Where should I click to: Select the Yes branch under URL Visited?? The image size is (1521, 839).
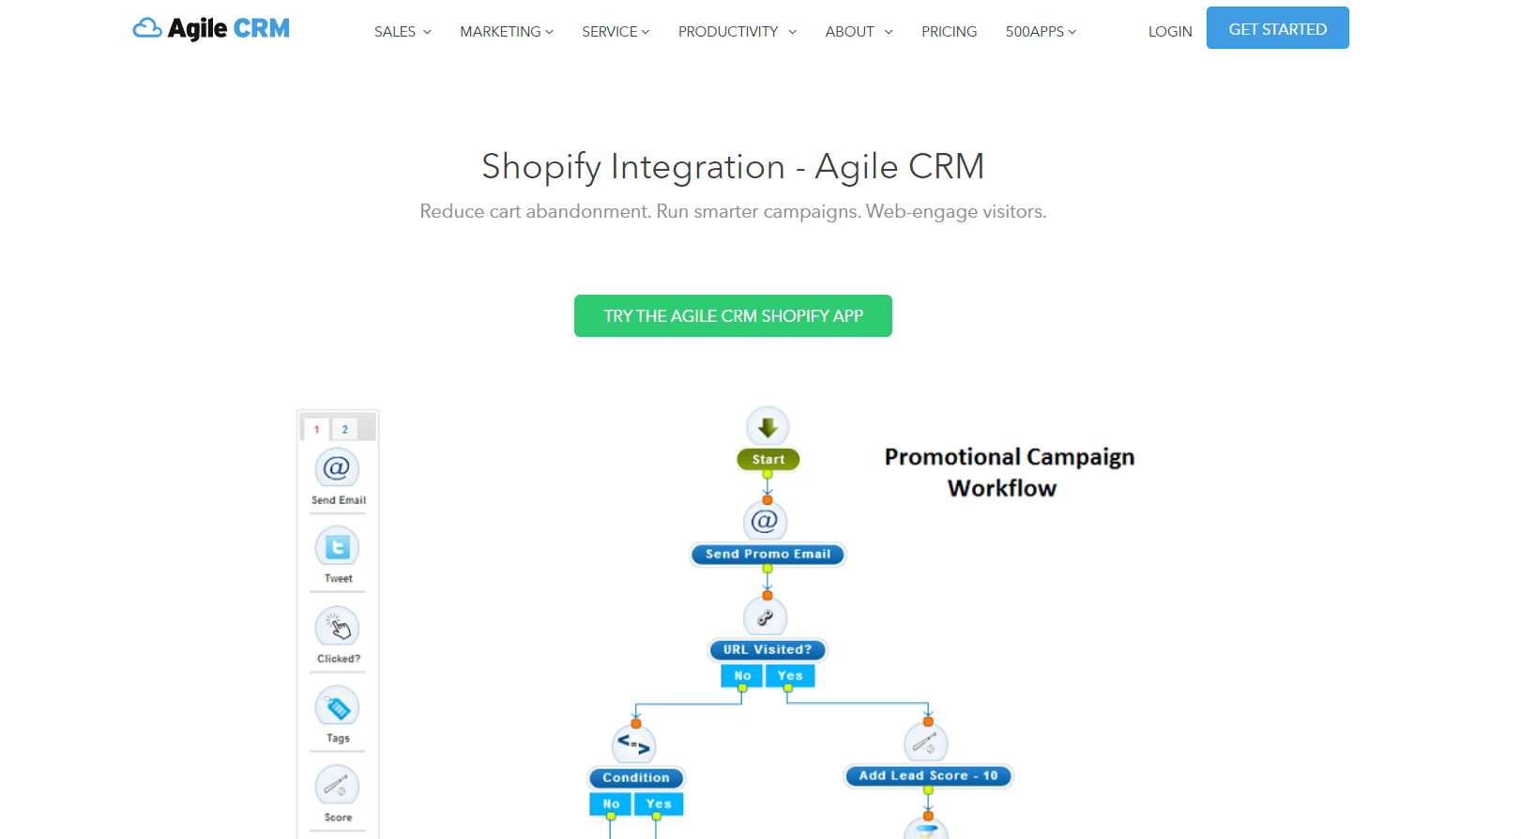point(790,676)
